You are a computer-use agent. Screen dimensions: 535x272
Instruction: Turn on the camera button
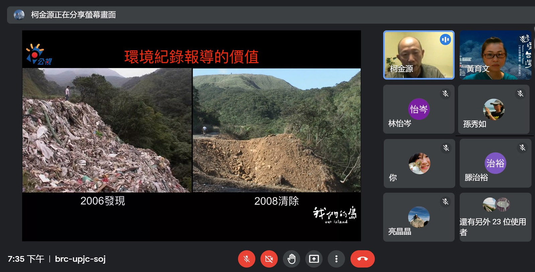269,259
